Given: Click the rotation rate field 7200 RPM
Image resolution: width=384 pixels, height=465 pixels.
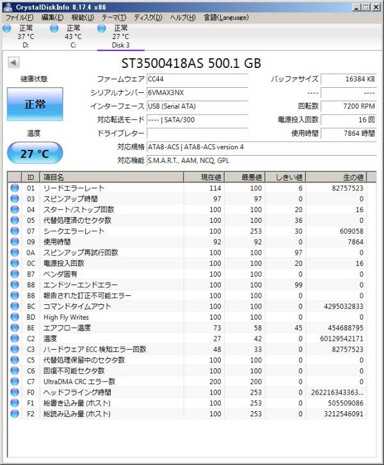Looking at the screenshot, I should [x=348, y=106].
